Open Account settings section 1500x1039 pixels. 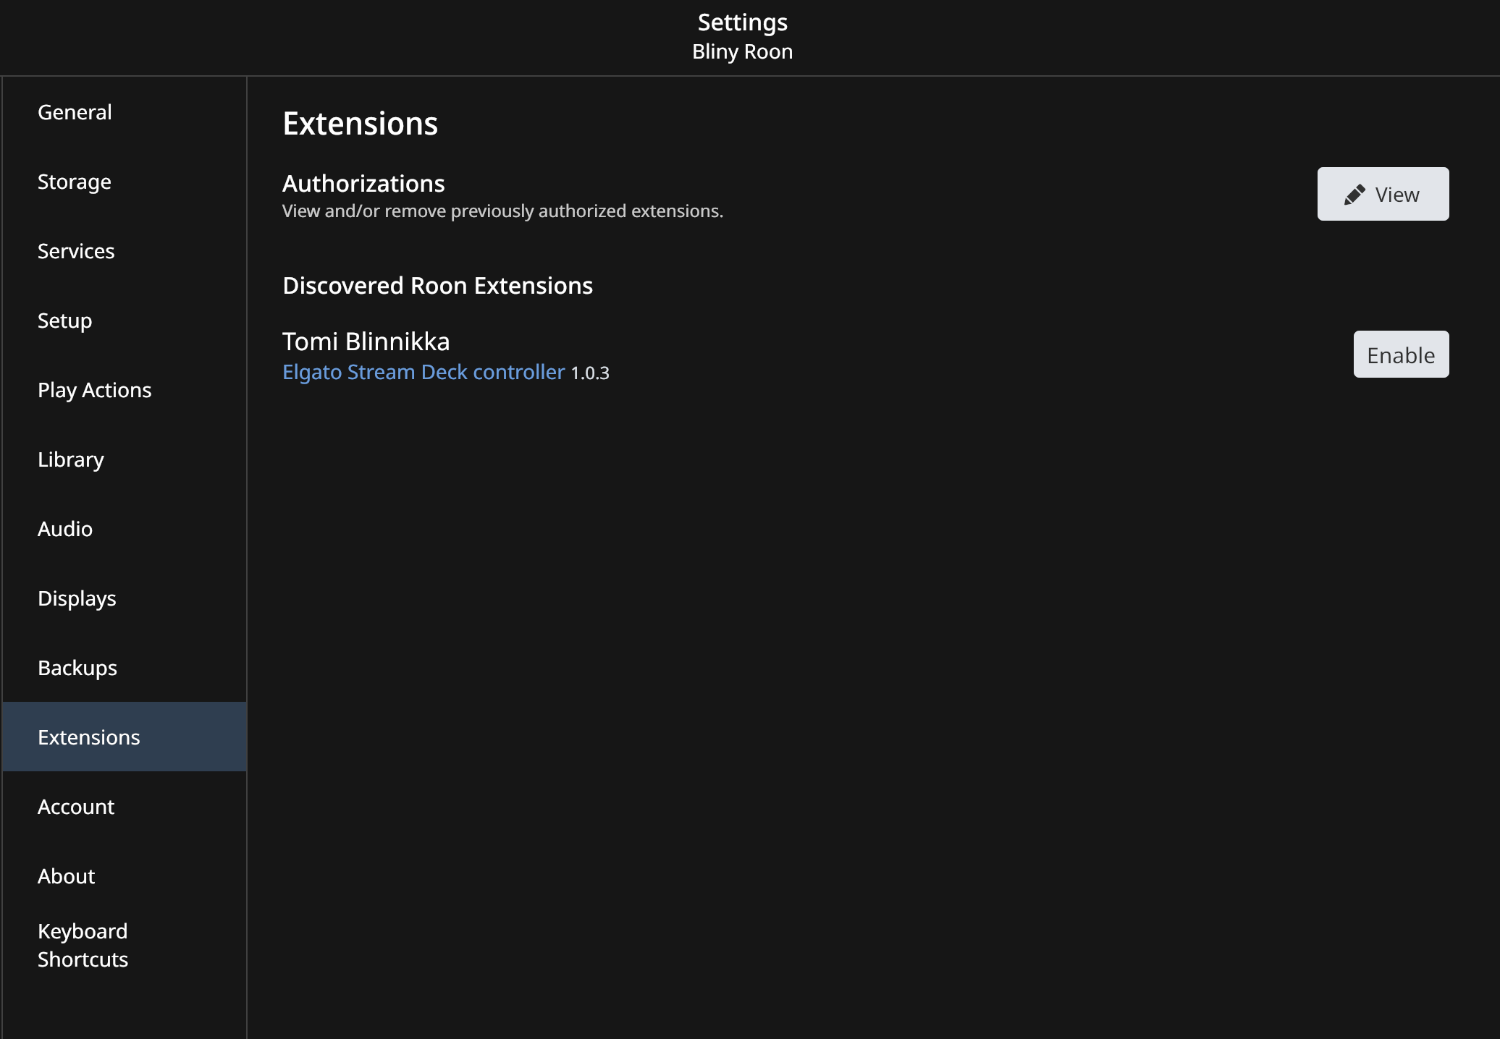coord(75,805)
